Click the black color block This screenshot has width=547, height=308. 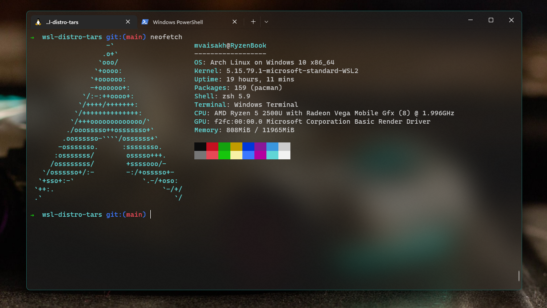pyautogui.click(x=200, y=147)
